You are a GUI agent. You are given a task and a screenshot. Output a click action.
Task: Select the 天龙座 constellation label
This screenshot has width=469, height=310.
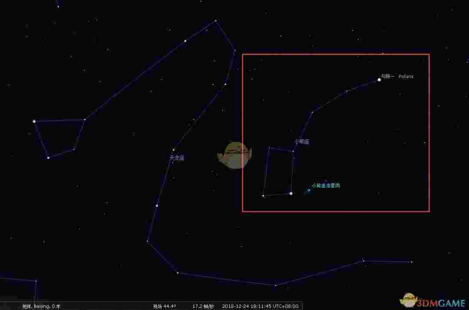(176, 158)
